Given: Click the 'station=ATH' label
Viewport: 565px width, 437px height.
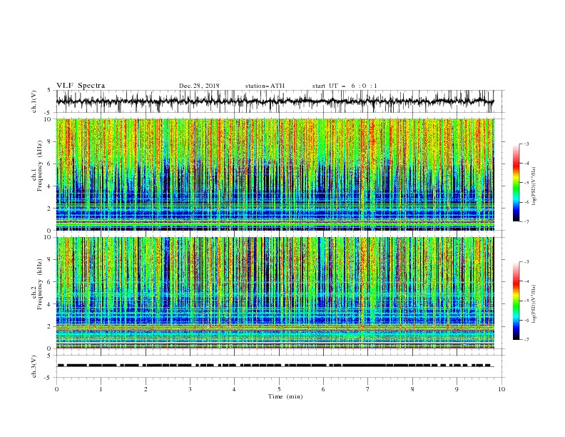Looking at the screenshot, I should click(265, 86).
